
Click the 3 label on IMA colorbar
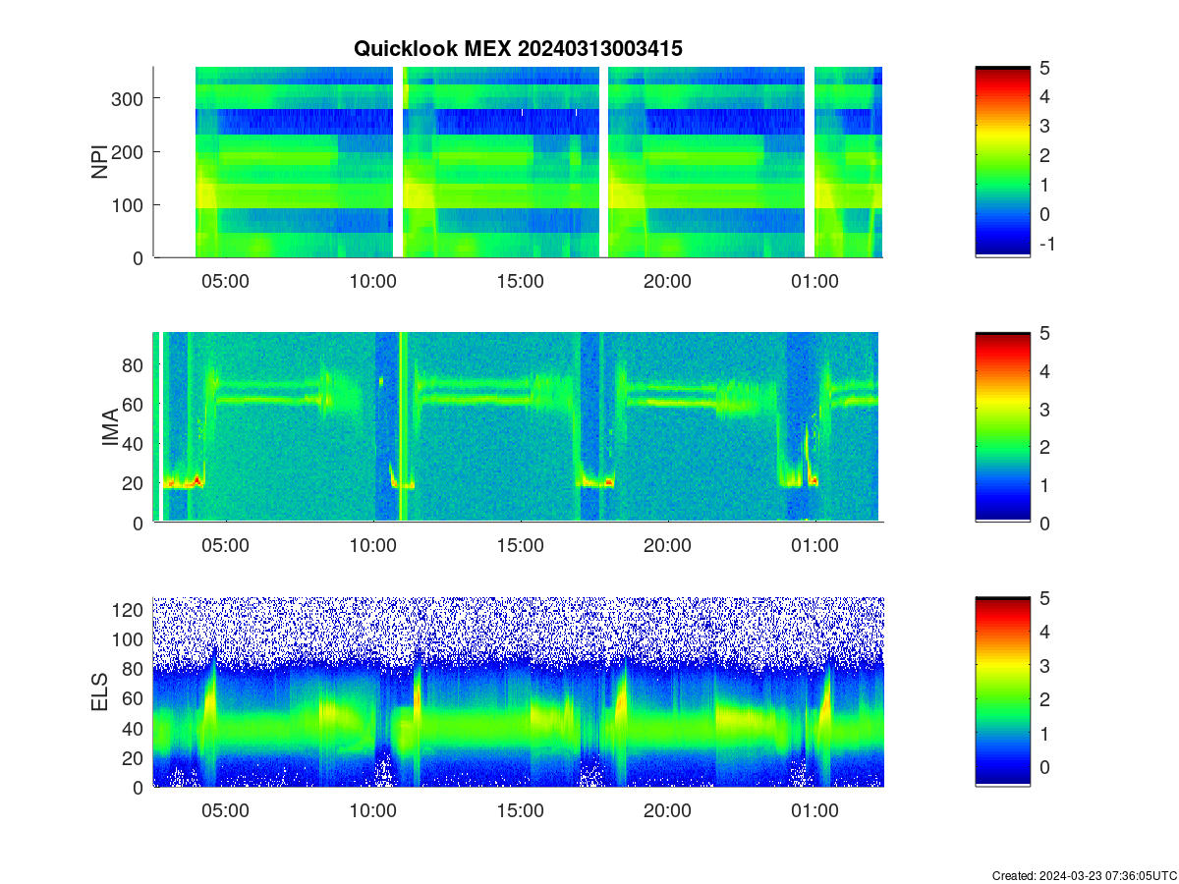(1045, 409)
